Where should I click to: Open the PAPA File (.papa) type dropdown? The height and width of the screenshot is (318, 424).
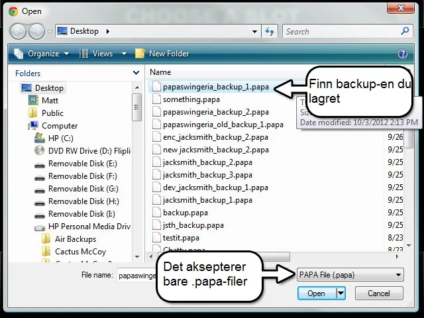coord(350,275)
